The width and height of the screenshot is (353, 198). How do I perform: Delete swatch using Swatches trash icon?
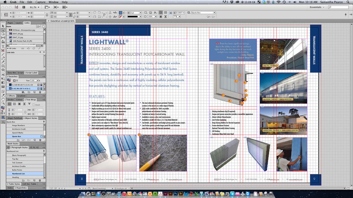[x=40, y=92]
